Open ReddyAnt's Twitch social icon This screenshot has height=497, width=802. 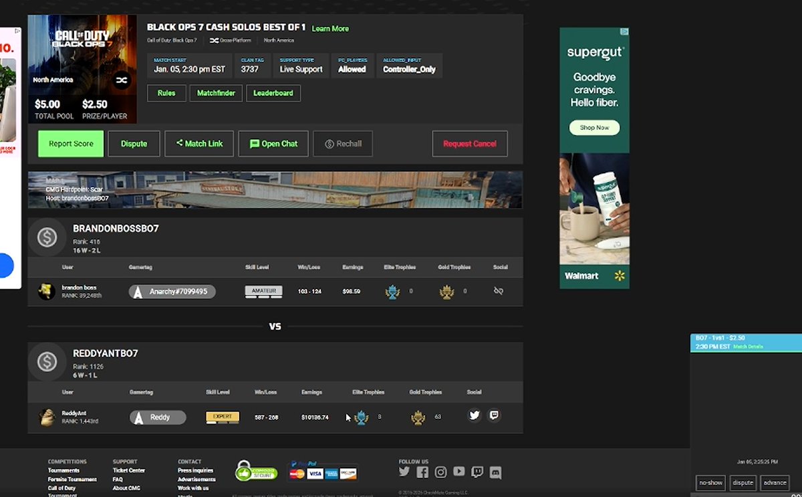click(494, 415)
